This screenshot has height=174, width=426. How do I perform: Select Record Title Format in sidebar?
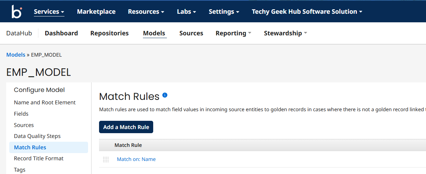coord(39,159)
